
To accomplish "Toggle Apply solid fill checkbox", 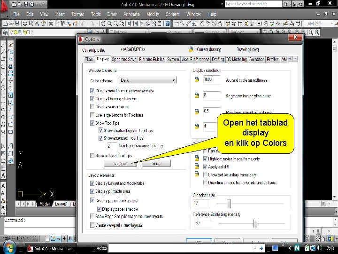I will coord(205,167).
